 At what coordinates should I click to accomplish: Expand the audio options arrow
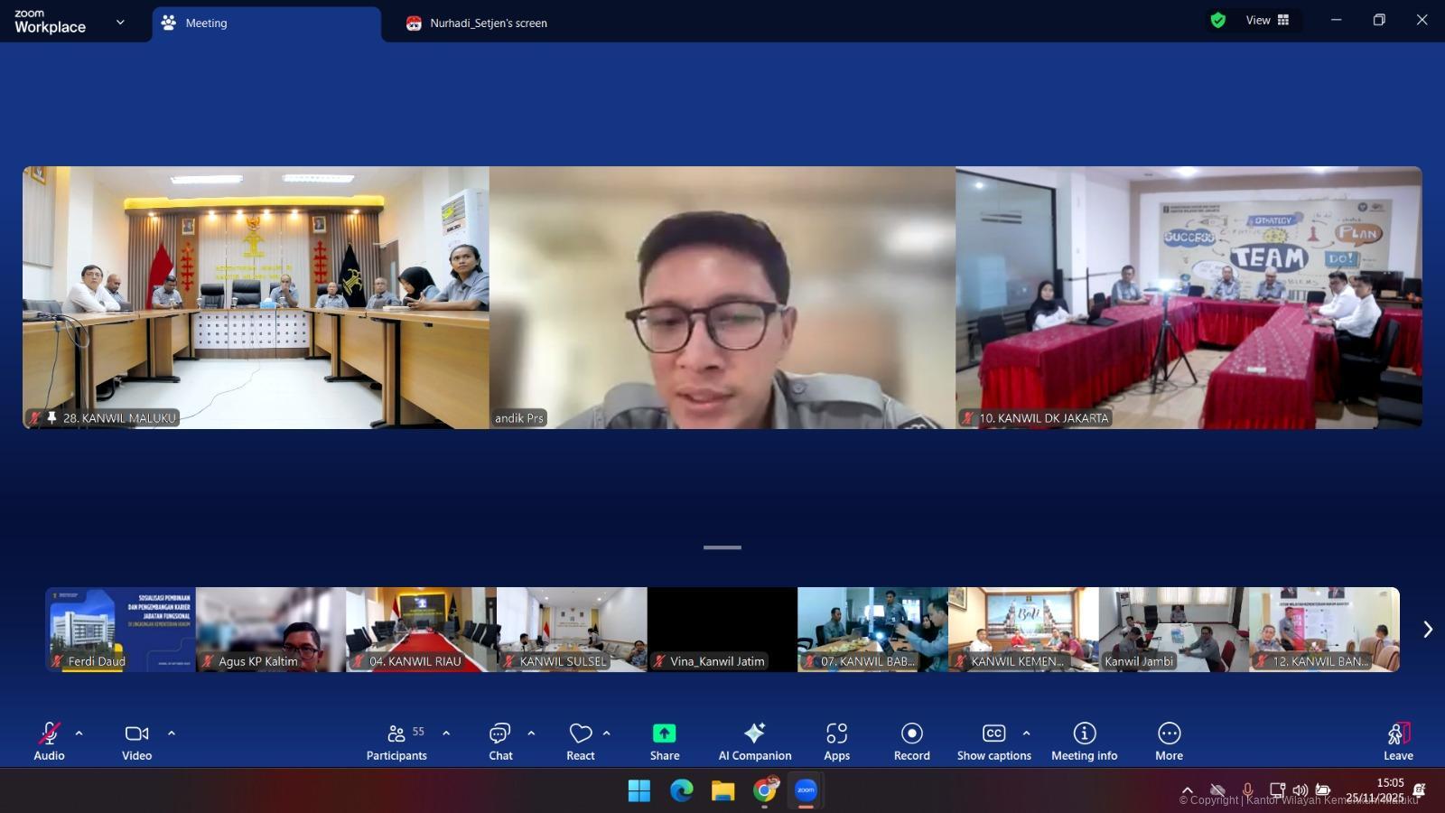[79, 734]
